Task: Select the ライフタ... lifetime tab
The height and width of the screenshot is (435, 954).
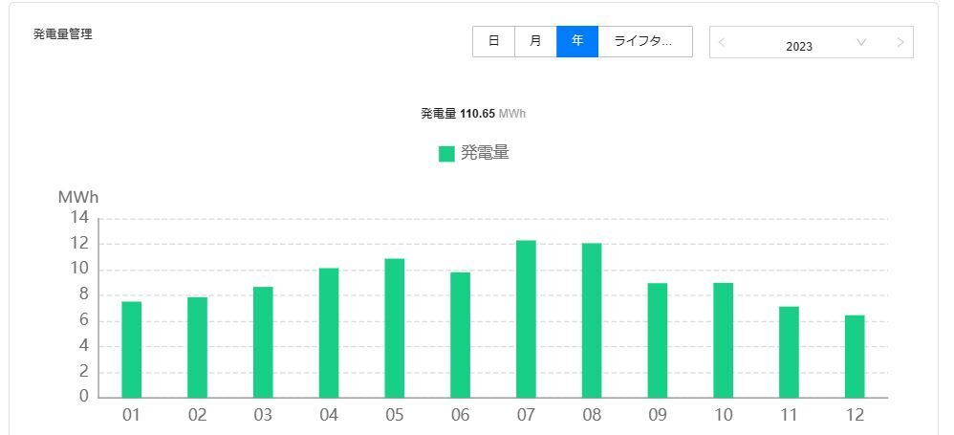Action: tap(645, 41)
